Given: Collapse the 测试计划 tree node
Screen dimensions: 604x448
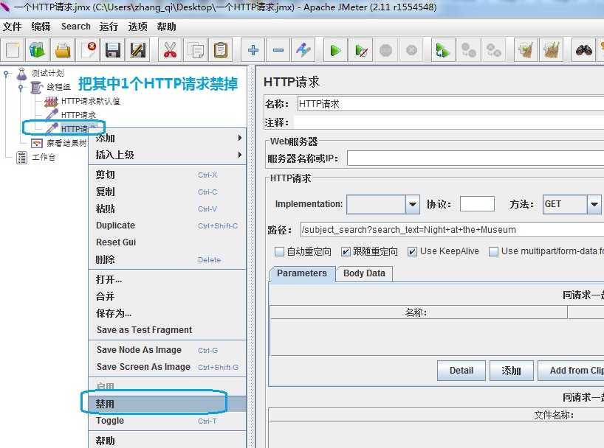Looking at the screenshot, I should (5, 73).
